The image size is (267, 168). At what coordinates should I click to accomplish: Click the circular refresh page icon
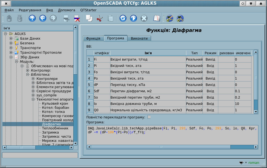123,18
